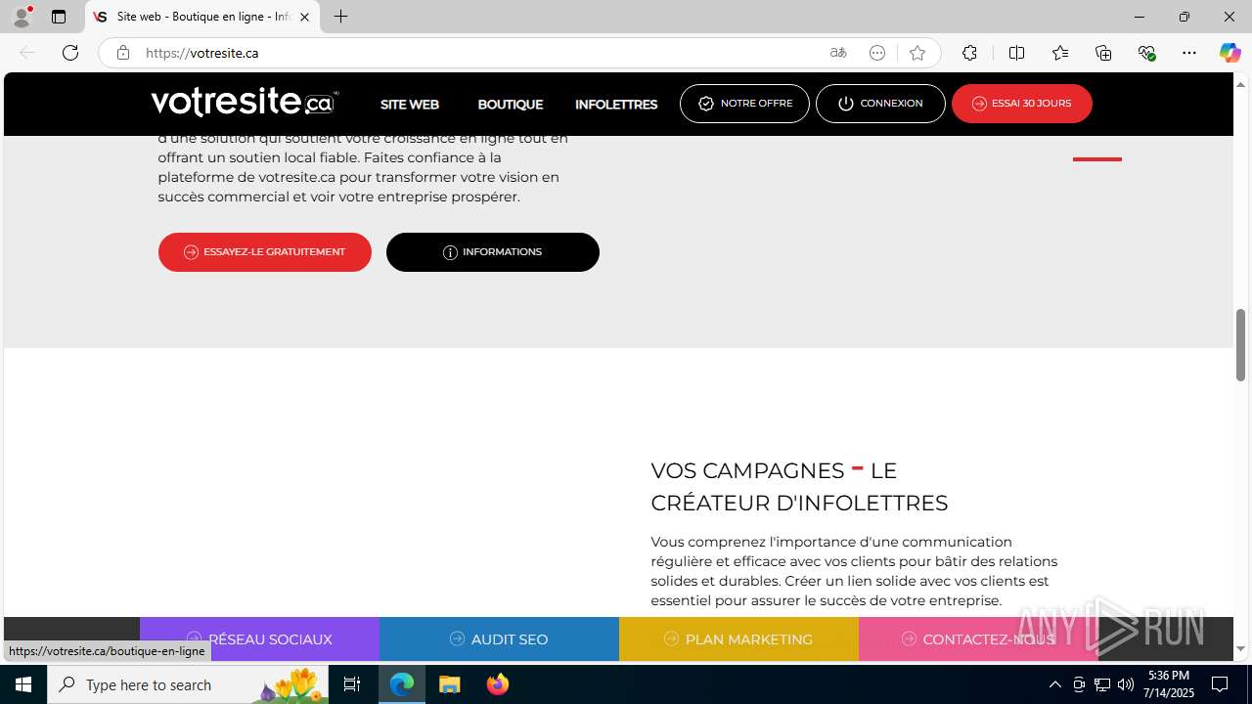Go back to previous page
The width and height of the screenshot is (1252, 704).
tap(27, 53)
